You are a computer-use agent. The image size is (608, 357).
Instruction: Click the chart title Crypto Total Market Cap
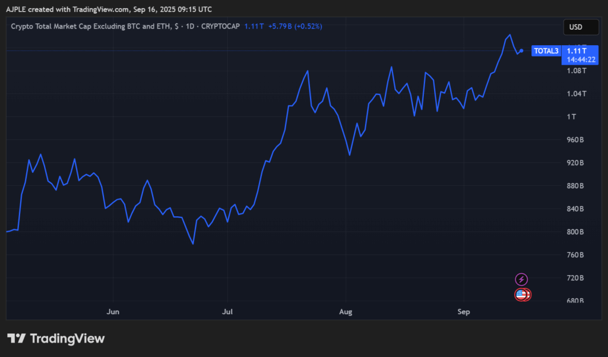pyautogui.click(x=126, y=26)
